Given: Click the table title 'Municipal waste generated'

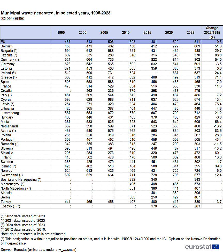Looking at the screenshot, I should coord(56,13).
